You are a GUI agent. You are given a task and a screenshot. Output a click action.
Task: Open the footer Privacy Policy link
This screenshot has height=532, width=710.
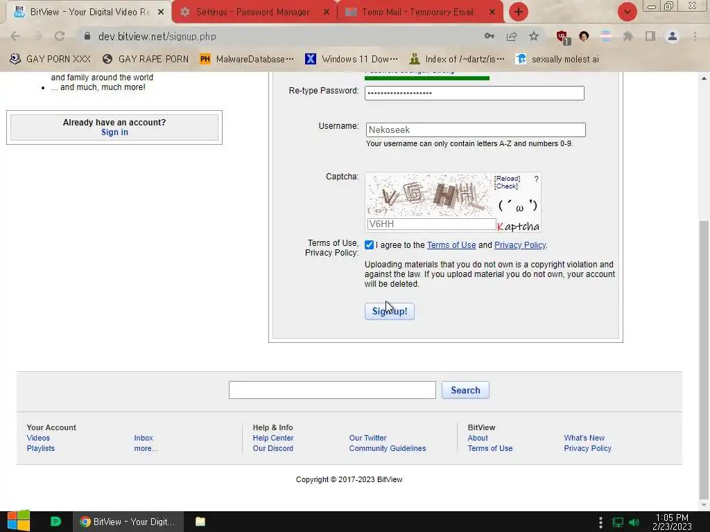(587, 448)
